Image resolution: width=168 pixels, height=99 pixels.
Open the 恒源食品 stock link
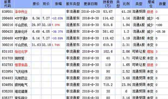[x=21, y=65]
